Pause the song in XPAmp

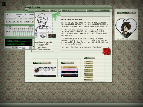(12, 22)
